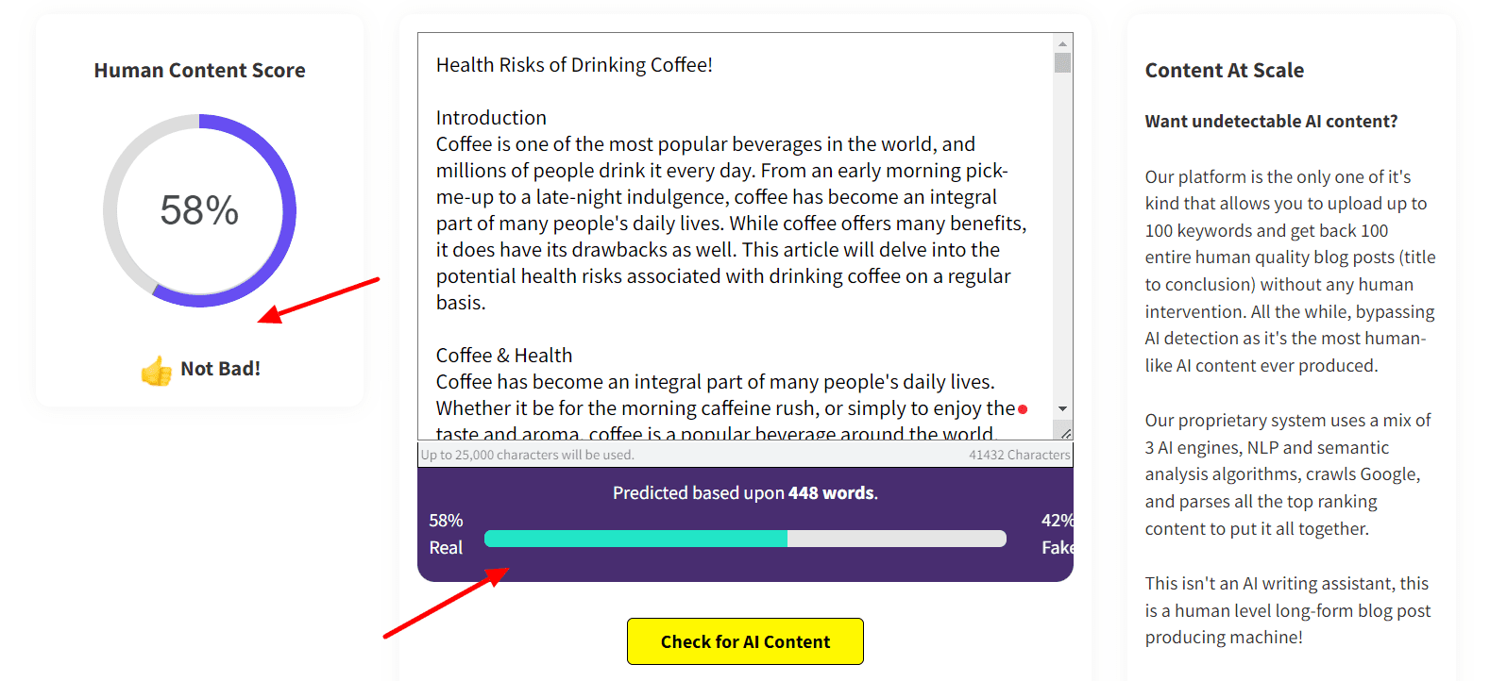Click the thumbs-up icon beside Not Bad!
The height and width of the screenshot is (681, 1490).
coord(156,371)
